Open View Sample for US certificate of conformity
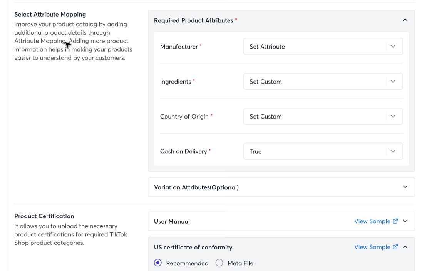The width and height of the screenshot is (422, 271). [x=376, y=247]
